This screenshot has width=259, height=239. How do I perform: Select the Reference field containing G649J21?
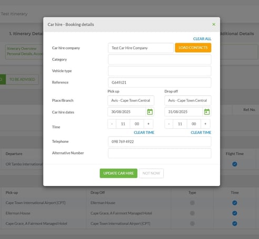click(160, 82)
